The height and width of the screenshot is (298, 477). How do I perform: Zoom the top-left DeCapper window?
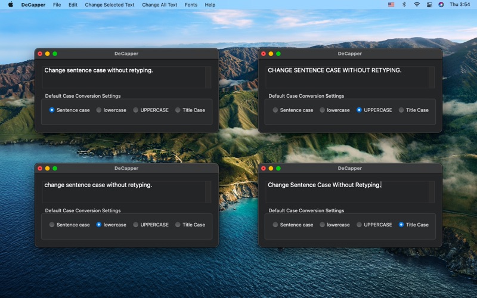click(x=55, y=54)
